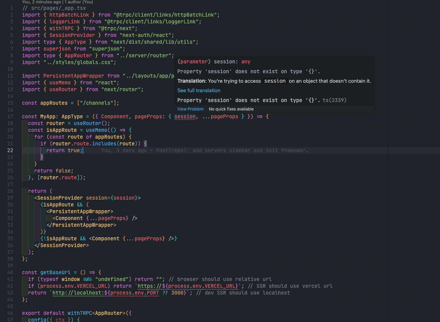The height and width of the screenshot is (322, 440).
Task: Click the MyApp constant name
Action: (x=48, y=117)
